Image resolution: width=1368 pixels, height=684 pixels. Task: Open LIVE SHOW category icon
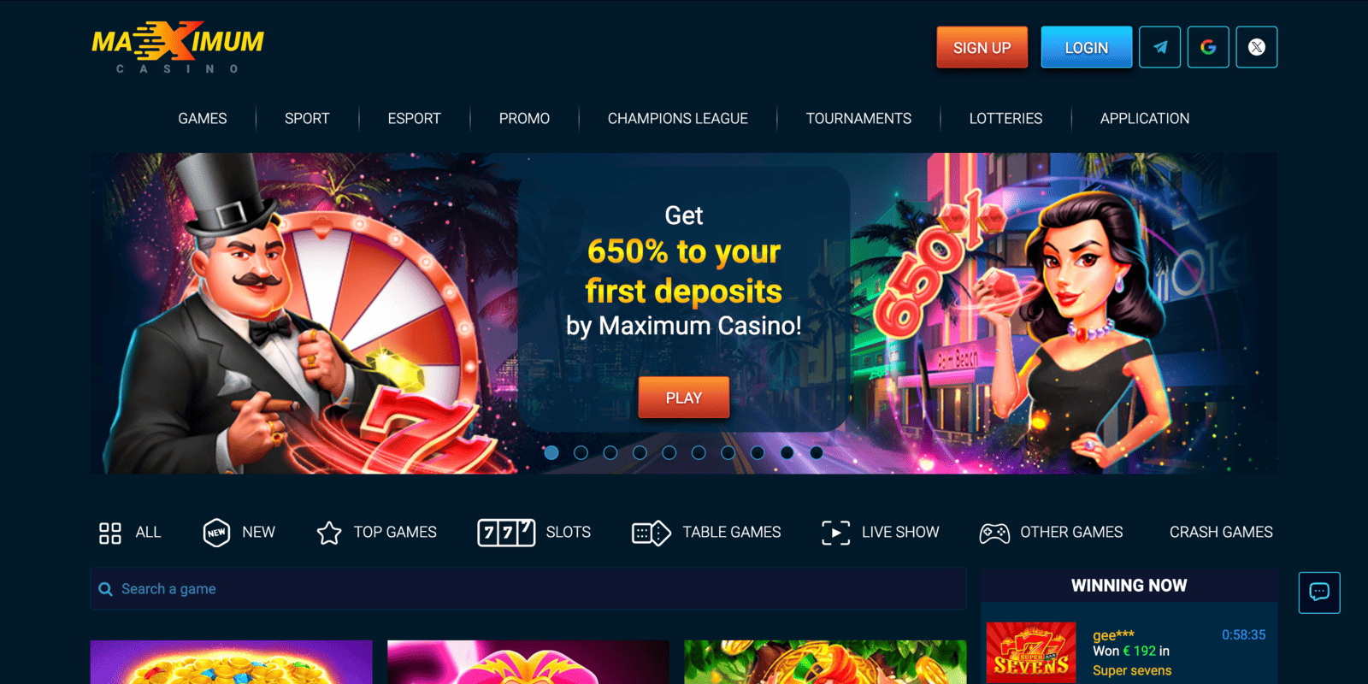[x=835, y=533]
